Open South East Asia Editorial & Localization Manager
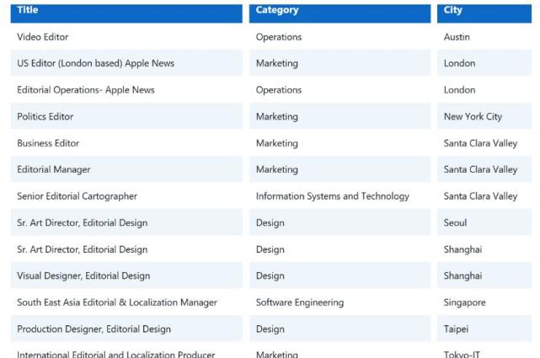This screenshot has width=540, height=358. tap(117, 302)
